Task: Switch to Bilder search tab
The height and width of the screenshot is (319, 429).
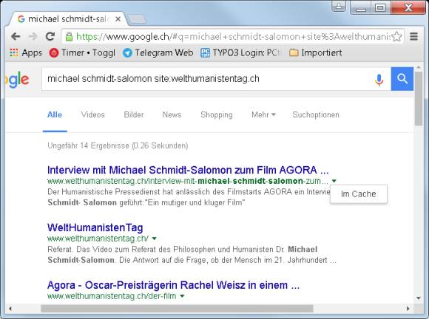Action: click(x=134, y=114)
